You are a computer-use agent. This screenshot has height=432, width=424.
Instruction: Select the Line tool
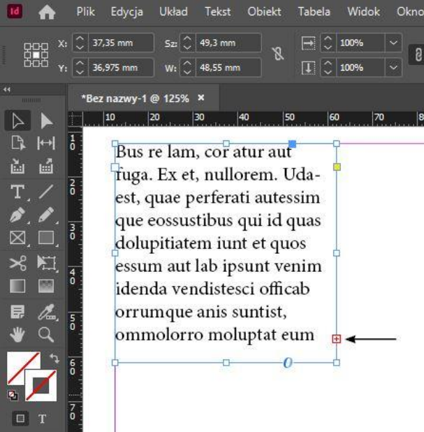tap(46, 192)
